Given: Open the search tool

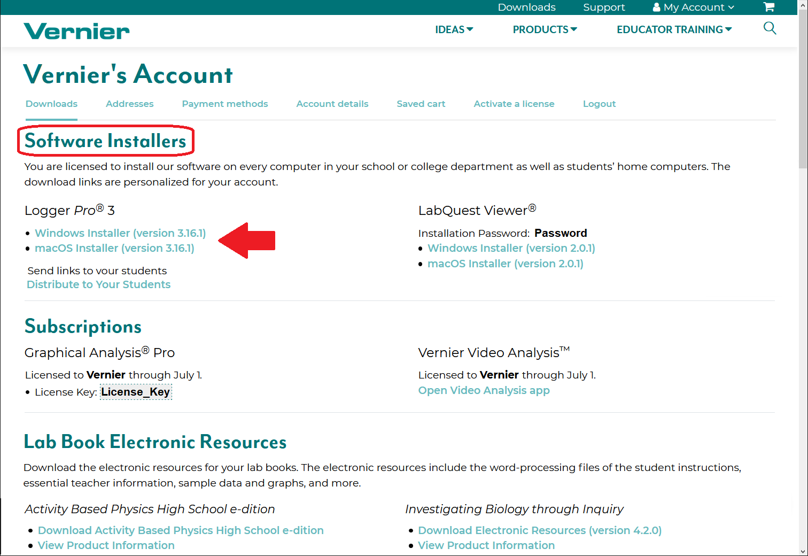Looking at the screenshot, I should pos(770,28).
